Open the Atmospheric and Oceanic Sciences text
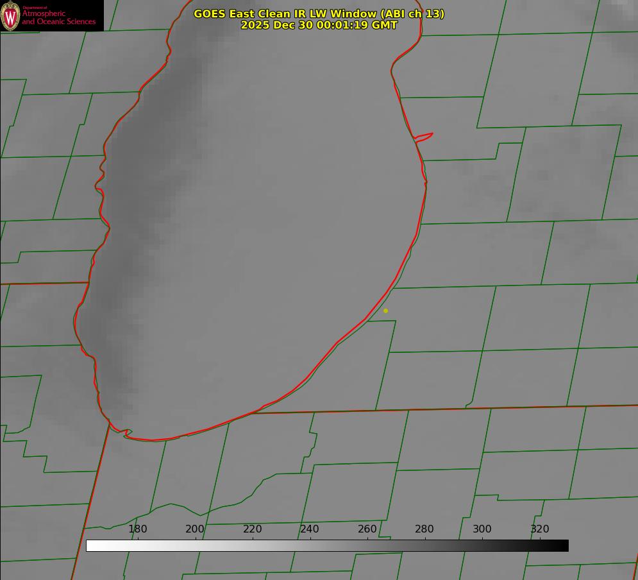Viewport: 638px width, 580px height. [x=58, y=17]
